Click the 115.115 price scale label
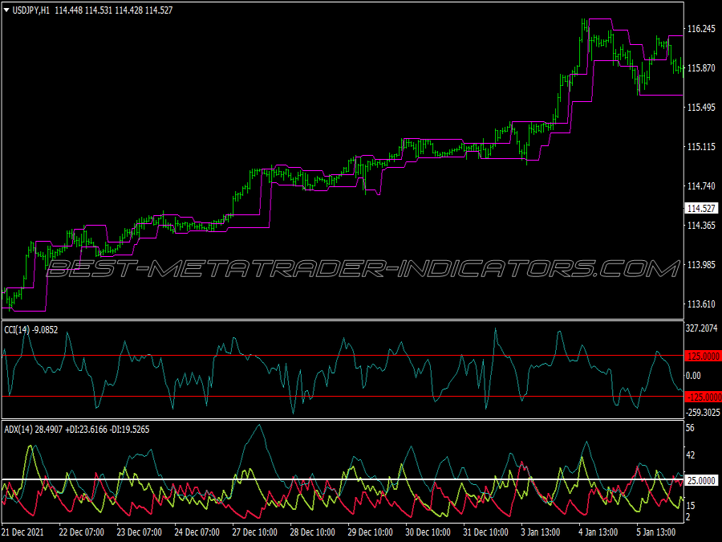The image size is (722, 542). point(701,147)
